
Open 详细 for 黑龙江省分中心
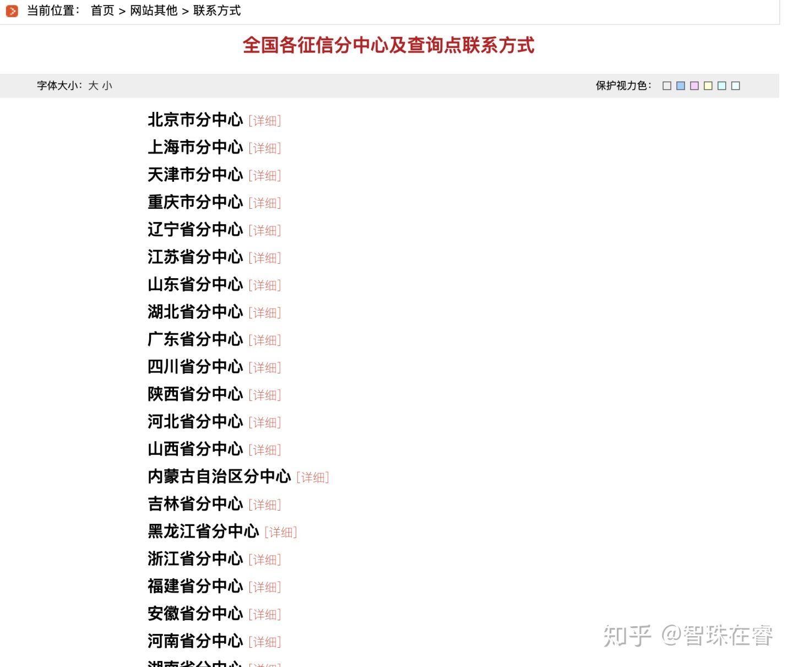pyautogui.click(x=281, y=532)
